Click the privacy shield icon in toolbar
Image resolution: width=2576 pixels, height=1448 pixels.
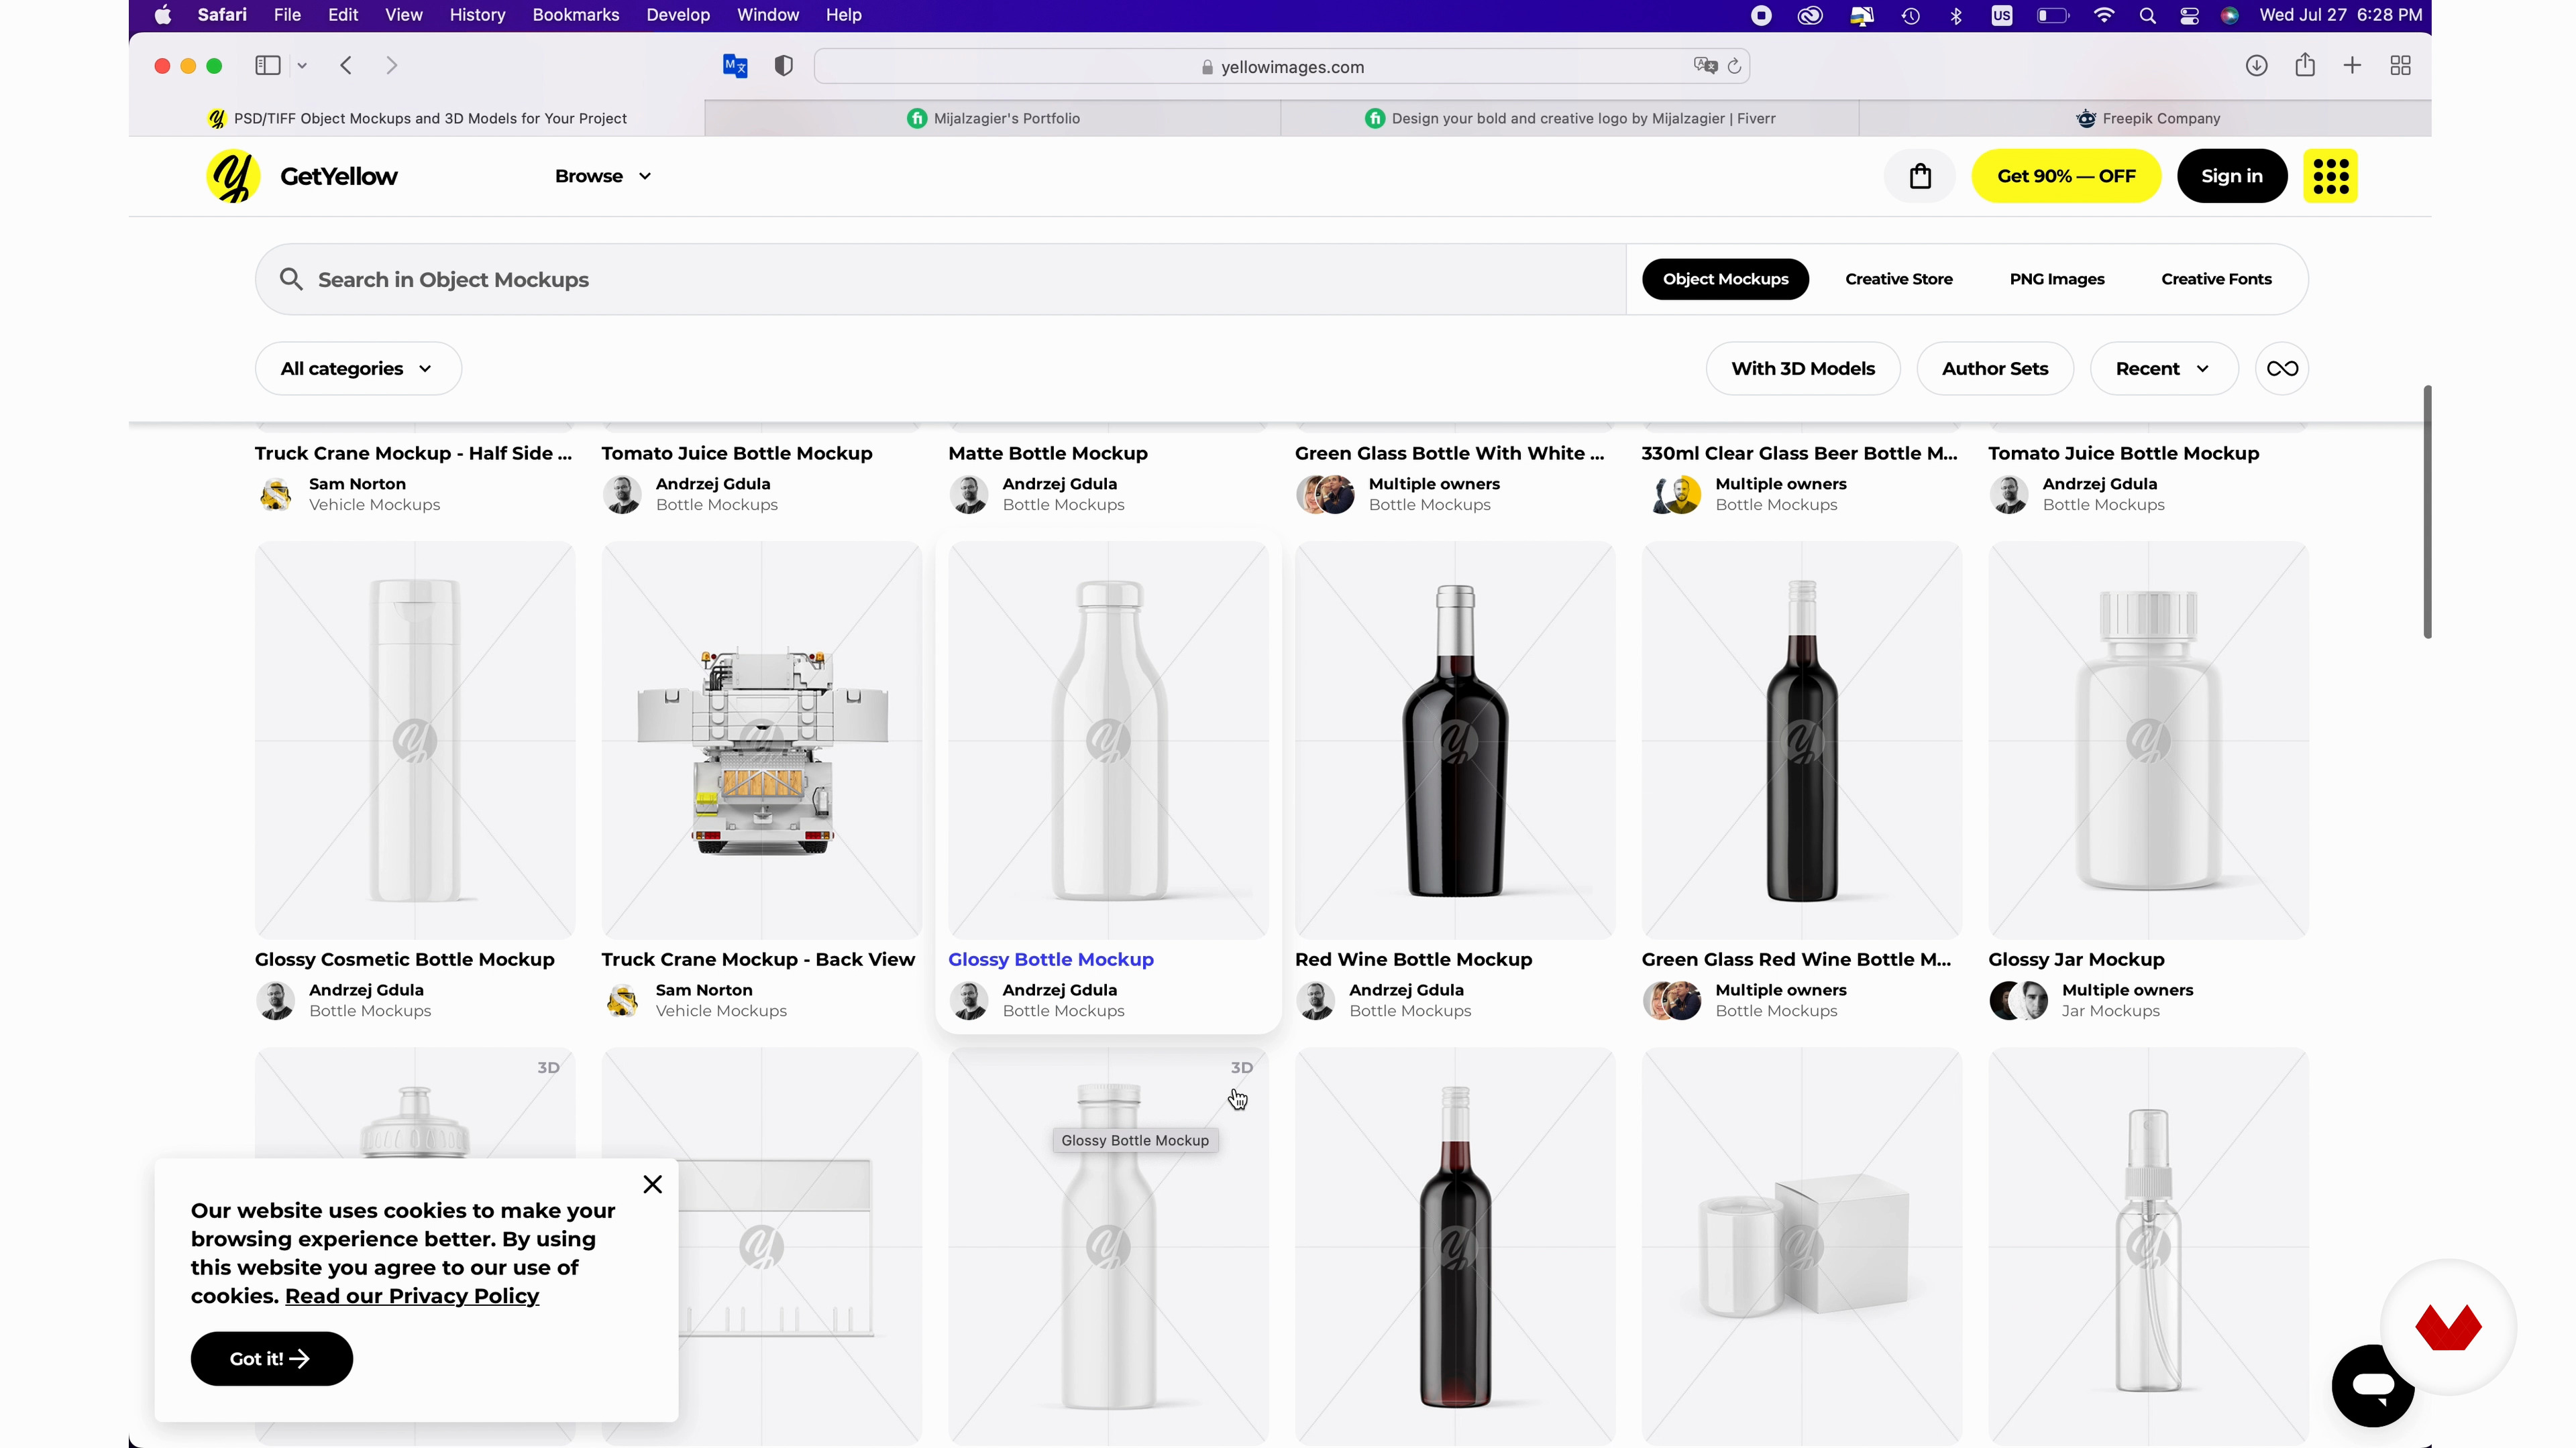(784, 66)
